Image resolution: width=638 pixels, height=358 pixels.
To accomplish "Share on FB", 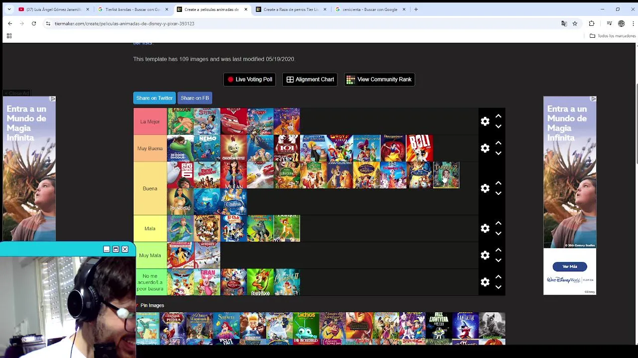I will coord(195,98).
